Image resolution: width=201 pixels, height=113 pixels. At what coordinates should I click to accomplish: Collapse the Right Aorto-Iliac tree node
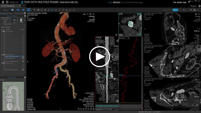[2, 55]
